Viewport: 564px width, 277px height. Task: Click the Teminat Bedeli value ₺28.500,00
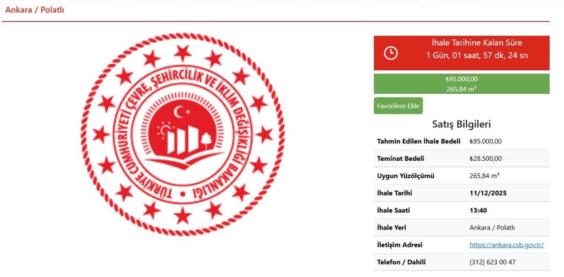(x=486, y=158)
